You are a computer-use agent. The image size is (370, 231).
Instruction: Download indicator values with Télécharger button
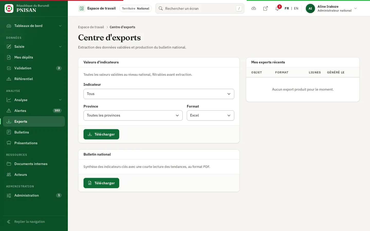tap(101, 134)
